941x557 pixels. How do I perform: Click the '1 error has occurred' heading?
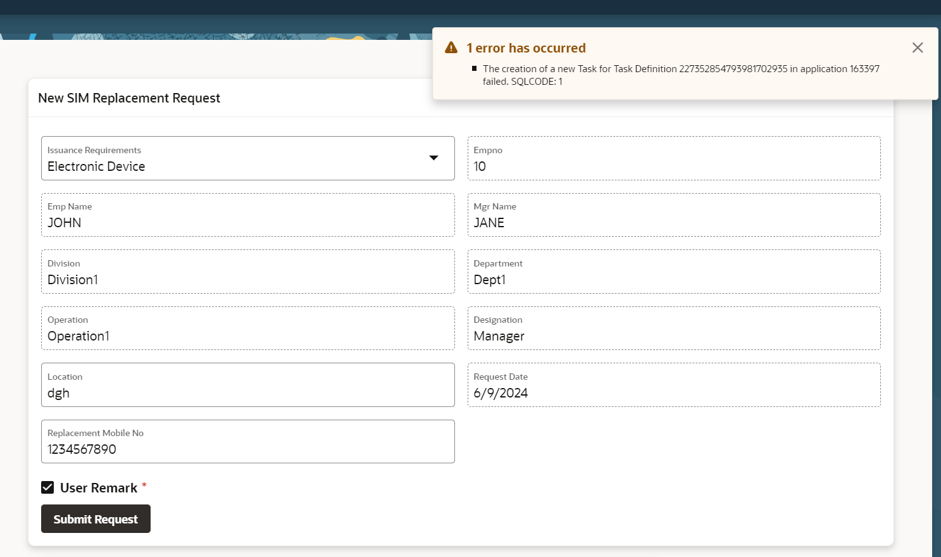pyautogui.click(x=526, y=48)
